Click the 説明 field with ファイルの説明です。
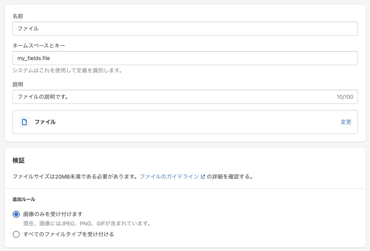The image size is (370, 251). [185, 97]
